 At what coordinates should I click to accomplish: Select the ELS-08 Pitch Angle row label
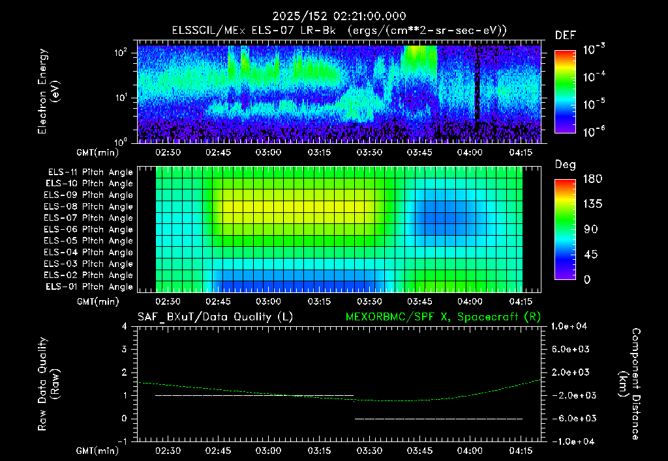89,206
